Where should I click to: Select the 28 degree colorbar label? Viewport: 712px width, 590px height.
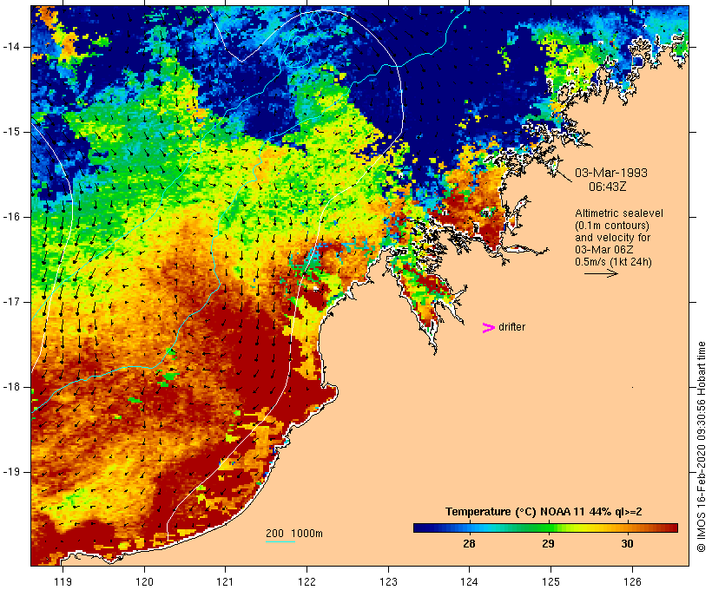[469, 544]
